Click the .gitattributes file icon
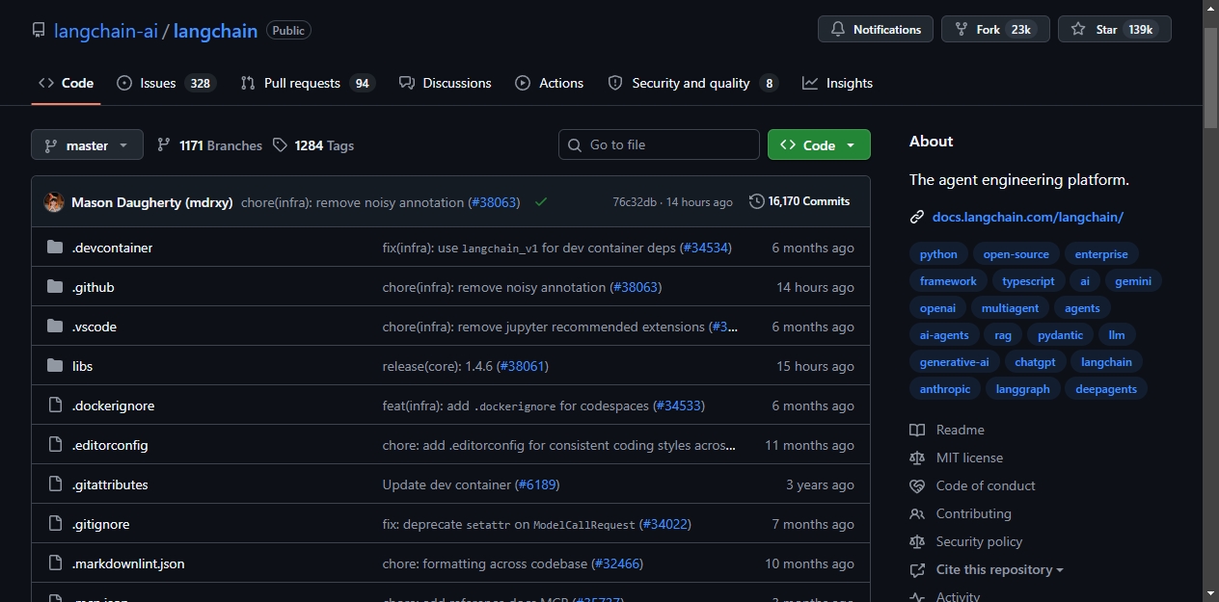 pyautogui.click(x=55, y=484)
